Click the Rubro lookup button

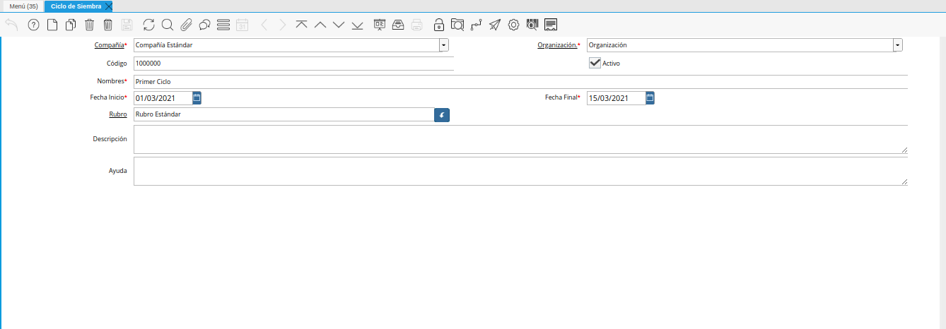442,114
